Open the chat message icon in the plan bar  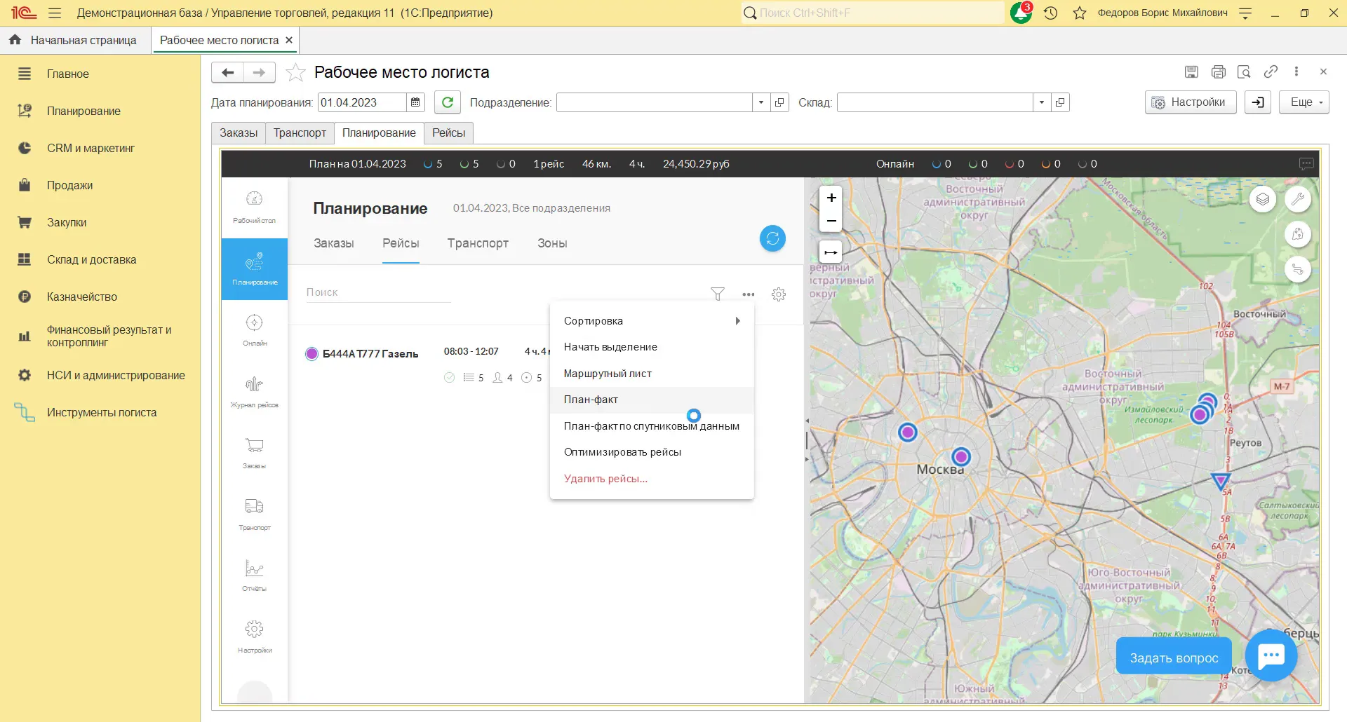[1306, 164]
